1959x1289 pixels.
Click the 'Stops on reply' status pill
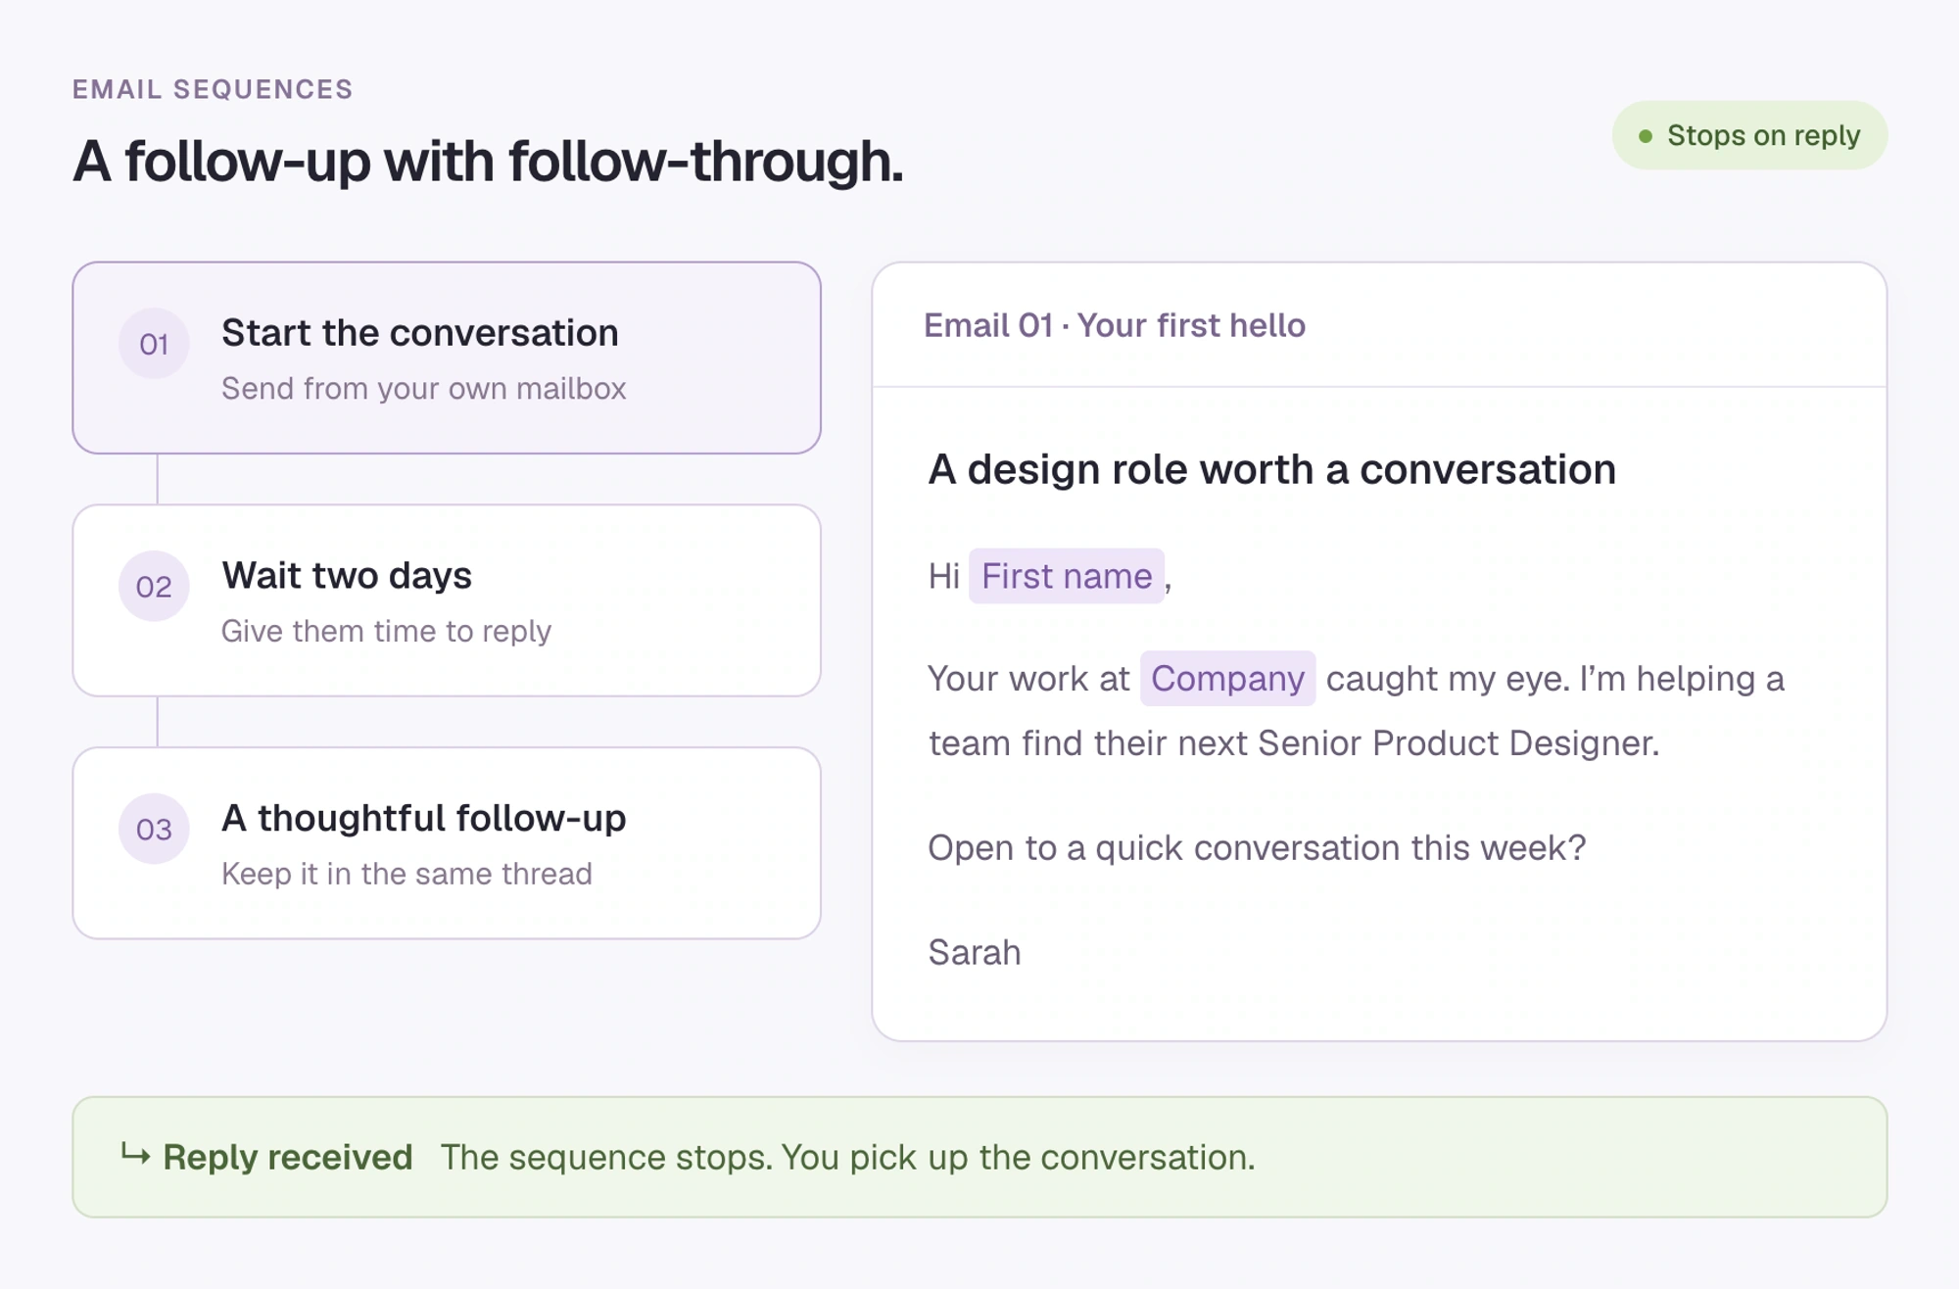(1749, 135)
